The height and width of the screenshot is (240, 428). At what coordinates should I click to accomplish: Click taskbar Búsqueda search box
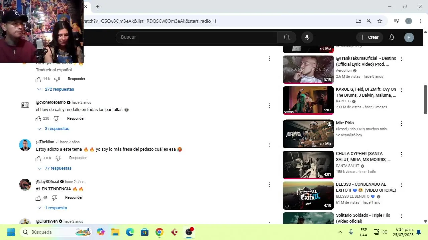[56, 232]
